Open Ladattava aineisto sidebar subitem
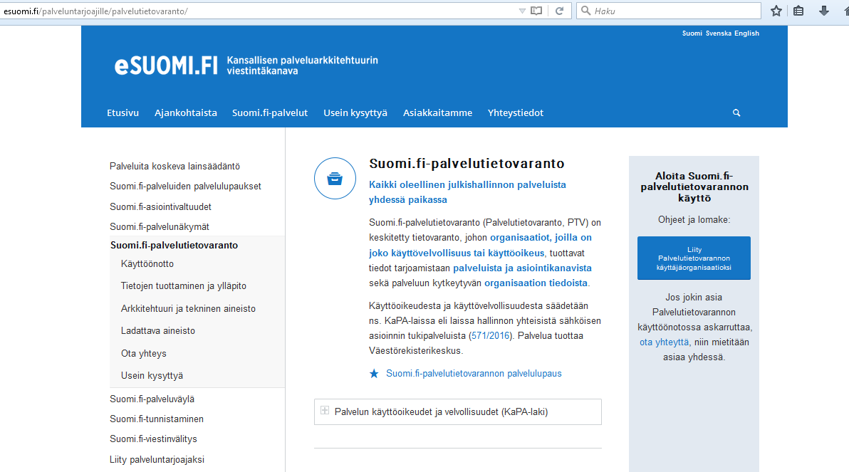This screenshot has width=849, height=472. pyautogui.click(x=157, y=331)
